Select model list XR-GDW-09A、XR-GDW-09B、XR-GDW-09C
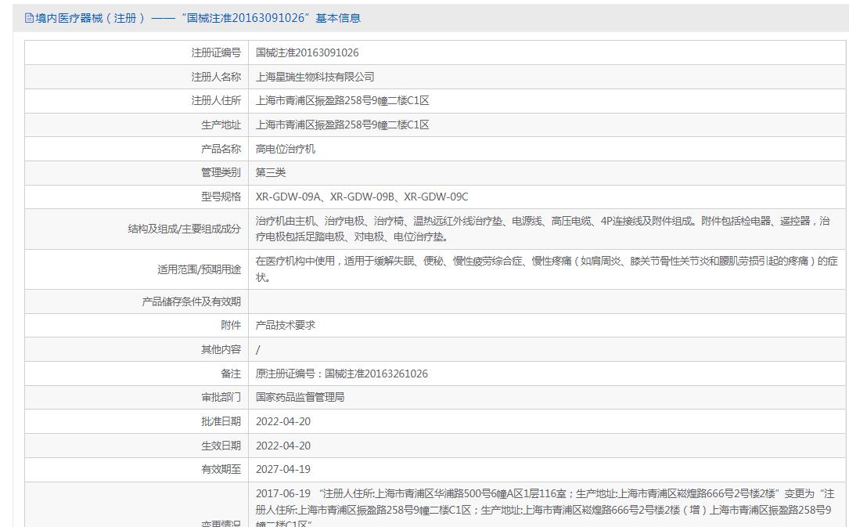This screenshot has height=527, width=849. pyautogui.click(x=362, y=197)
